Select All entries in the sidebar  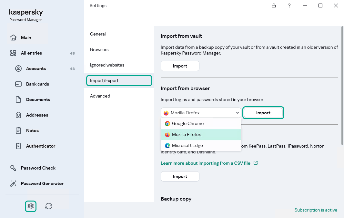(x=31, y=53)
